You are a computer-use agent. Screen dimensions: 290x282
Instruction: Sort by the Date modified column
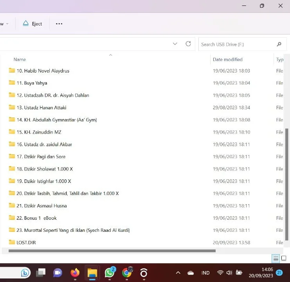point(227,60)
